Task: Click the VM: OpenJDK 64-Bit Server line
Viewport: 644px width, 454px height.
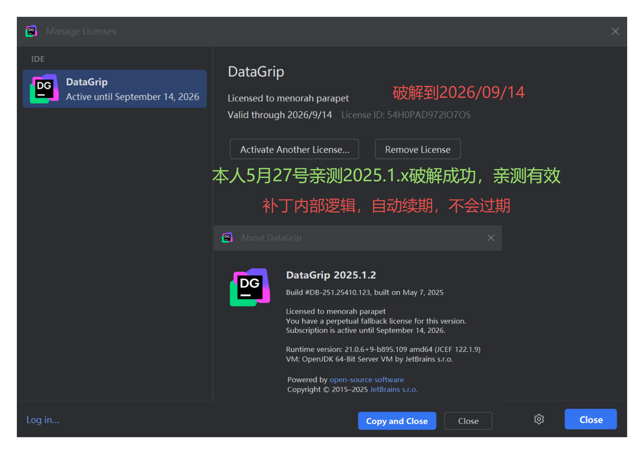Action: 369,359
